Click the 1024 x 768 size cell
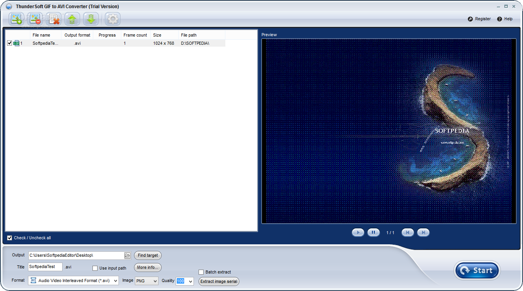This screenshot has height=291, width=523. tap(164, 43)
